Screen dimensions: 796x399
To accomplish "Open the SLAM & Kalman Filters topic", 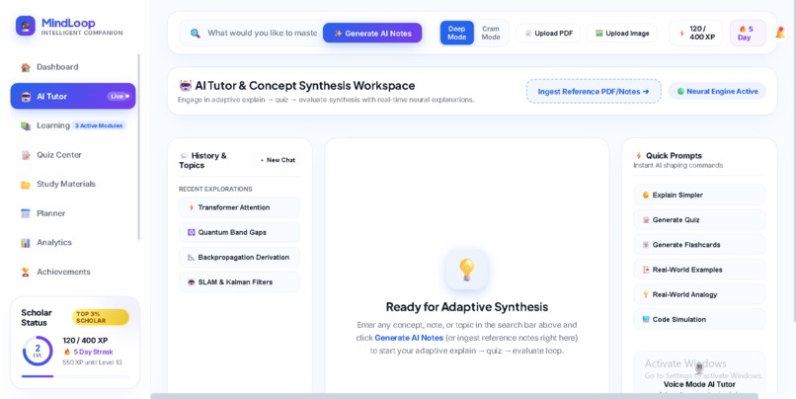I will [239, 282].
